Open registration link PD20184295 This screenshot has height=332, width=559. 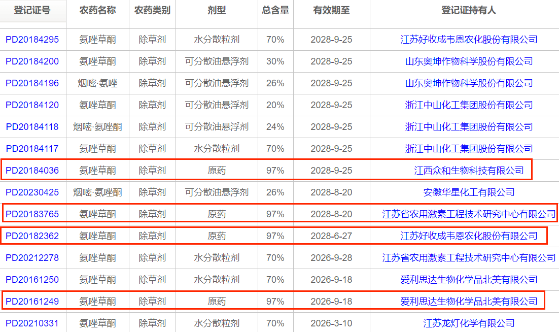32,40
